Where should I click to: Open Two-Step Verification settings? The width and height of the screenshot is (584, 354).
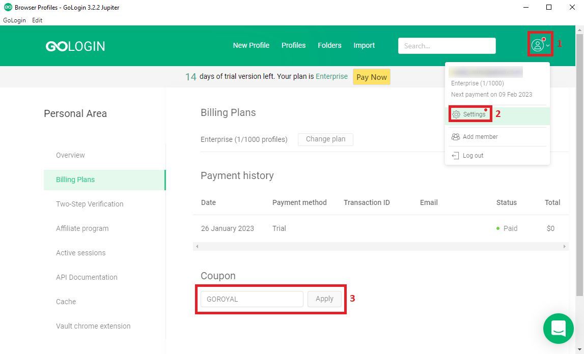90,204
